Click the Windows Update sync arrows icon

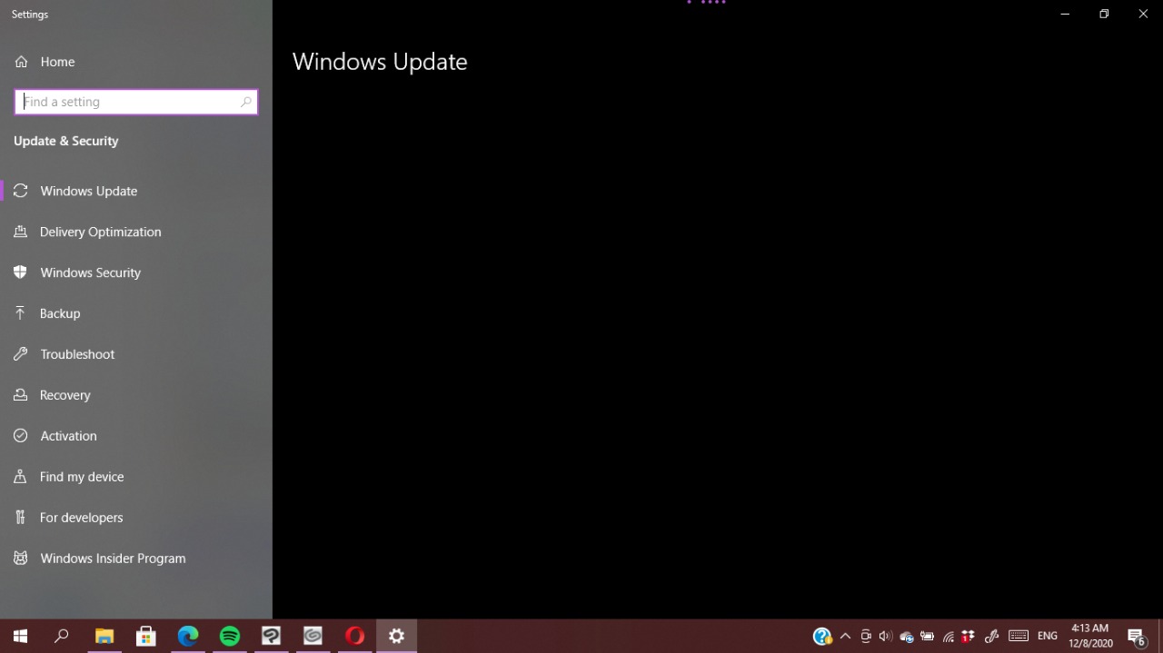[21, 191]
